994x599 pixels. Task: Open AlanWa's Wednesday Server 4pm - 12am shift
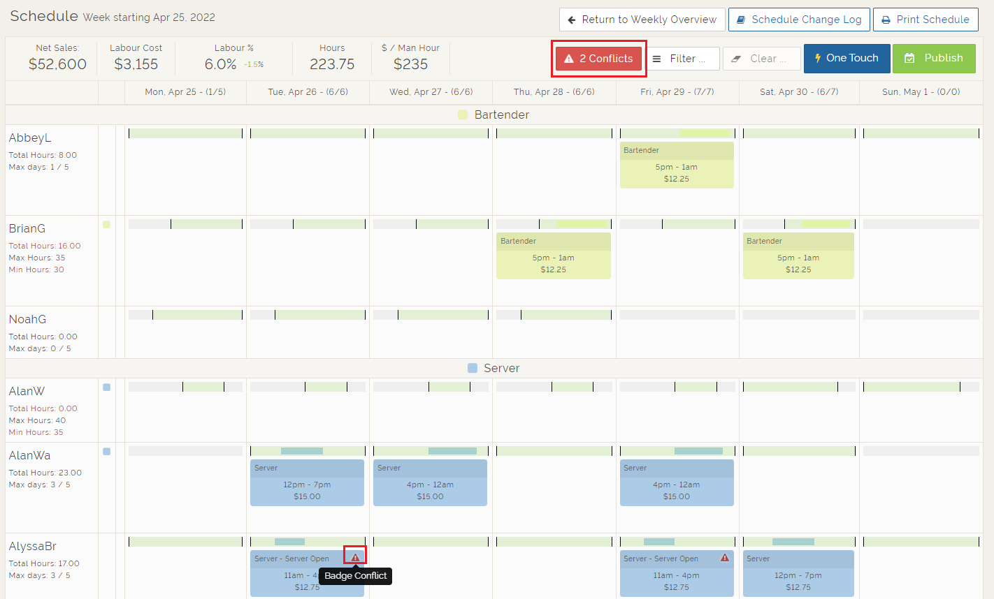(x=430, y=483)
